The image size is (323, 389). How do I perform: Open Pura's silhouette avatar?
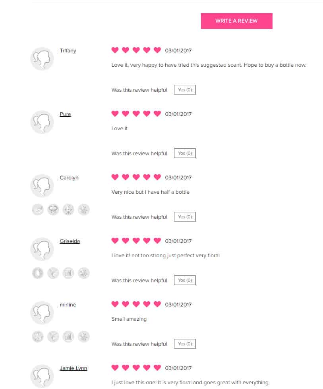coord(42,122)
